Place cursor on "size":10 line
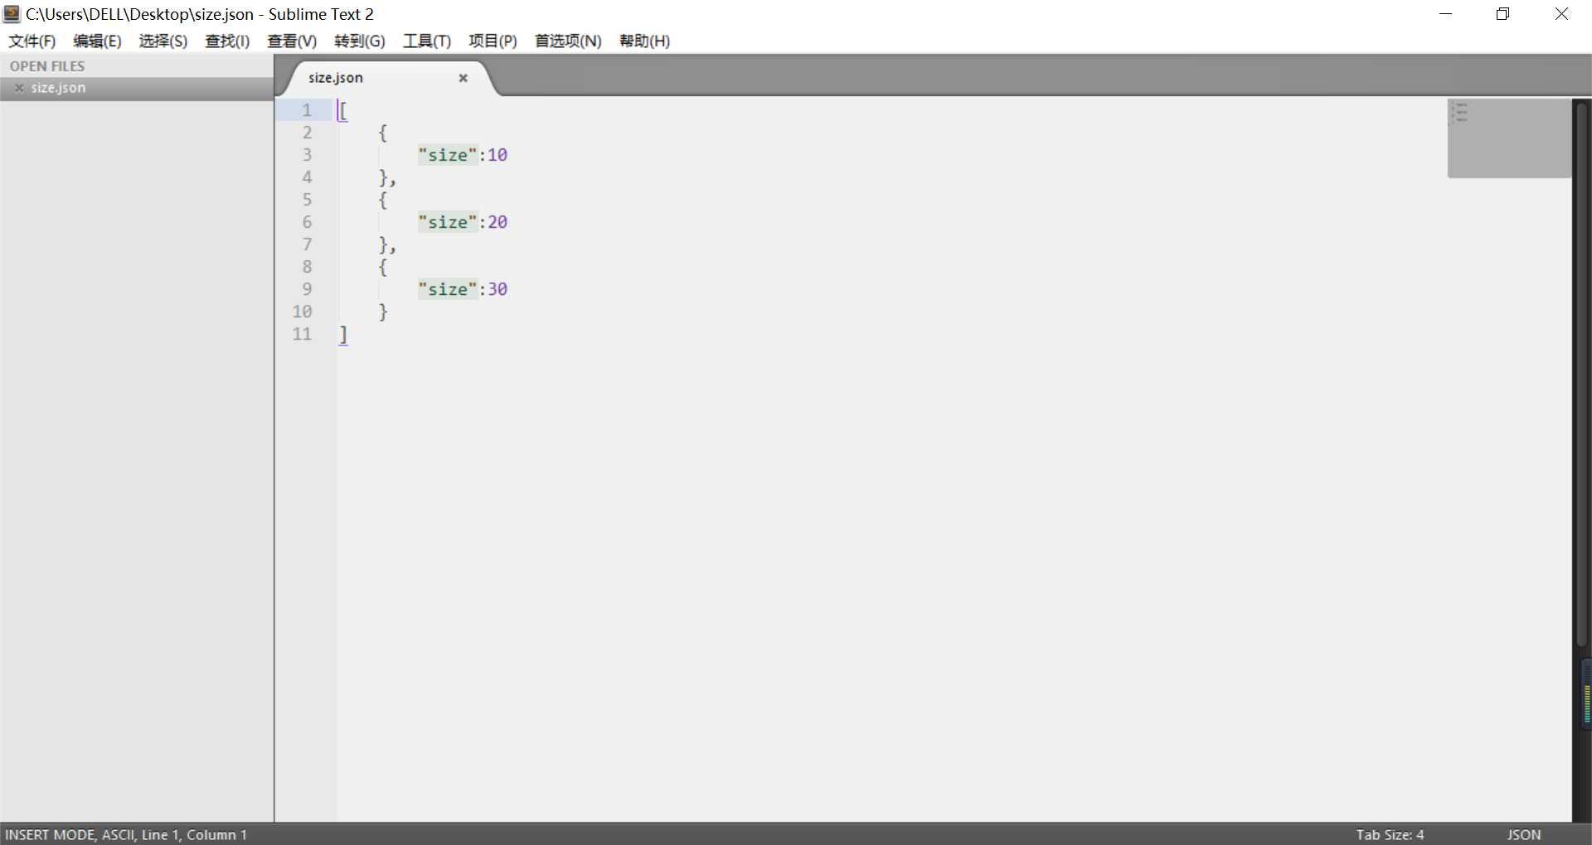 tap(463, 155)
